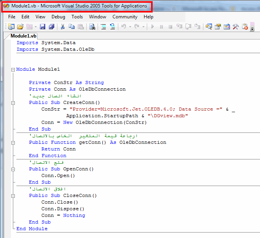Click the Copy toolbar icon
Viewport: 260px width, 238px height.
(71, 27)
